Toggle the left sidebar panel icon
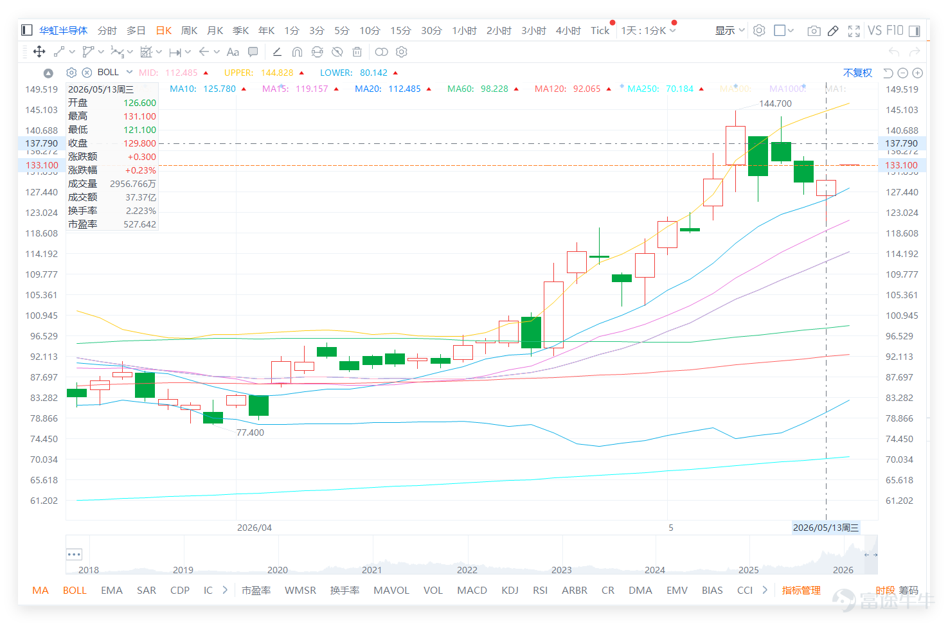 pos(27,30)
